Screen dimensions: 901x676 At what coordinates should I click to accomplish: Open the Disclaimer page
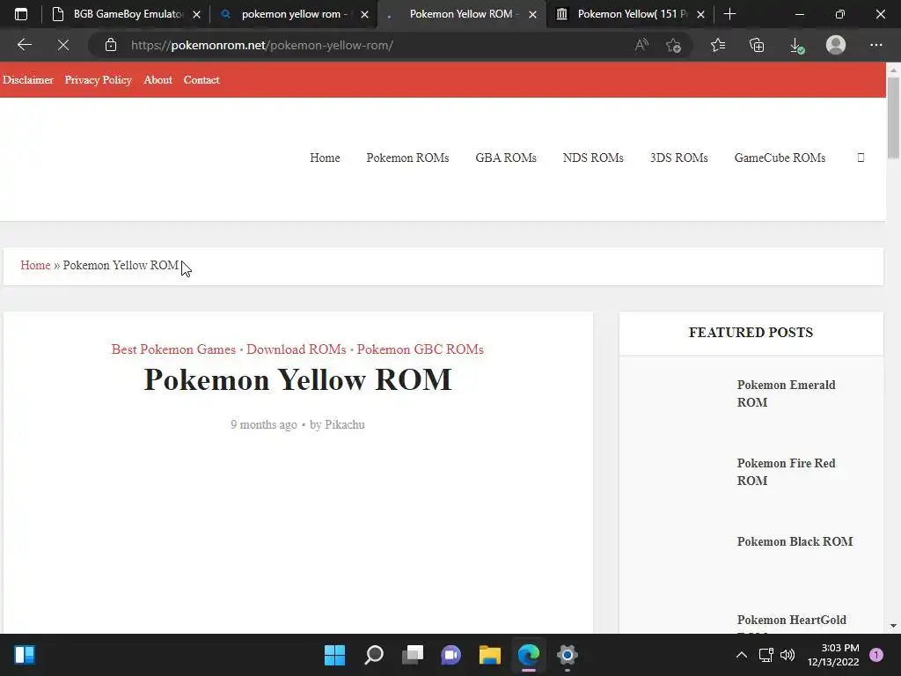[27, 80]
